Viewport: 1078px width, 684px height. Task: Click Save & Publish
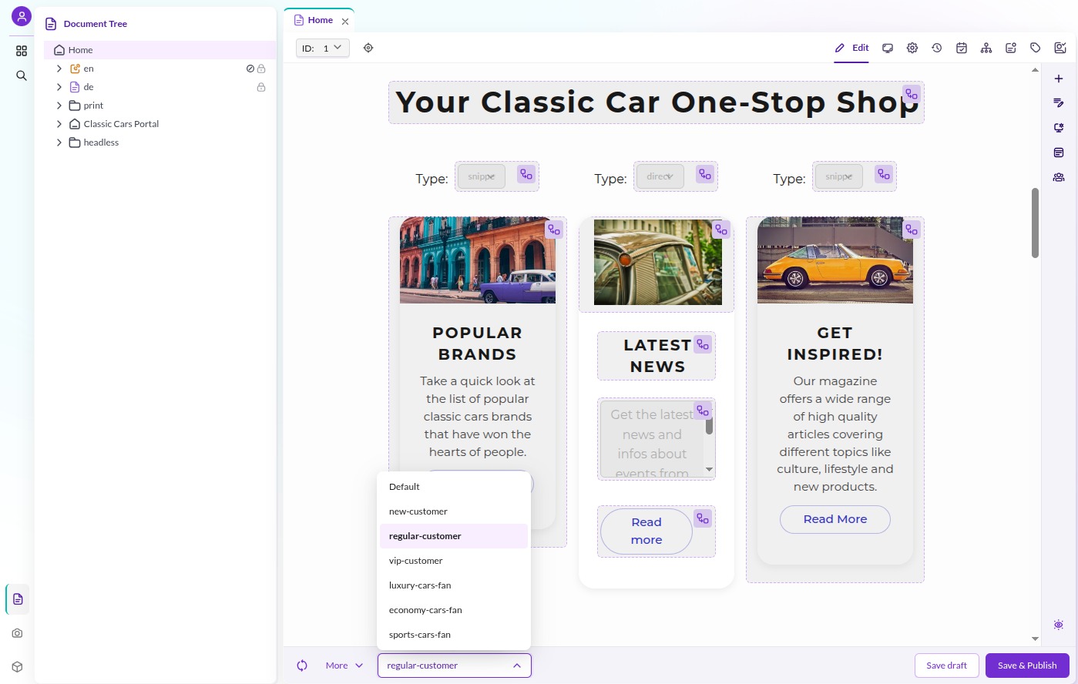pyautogui.click(x=1027, y=666)
